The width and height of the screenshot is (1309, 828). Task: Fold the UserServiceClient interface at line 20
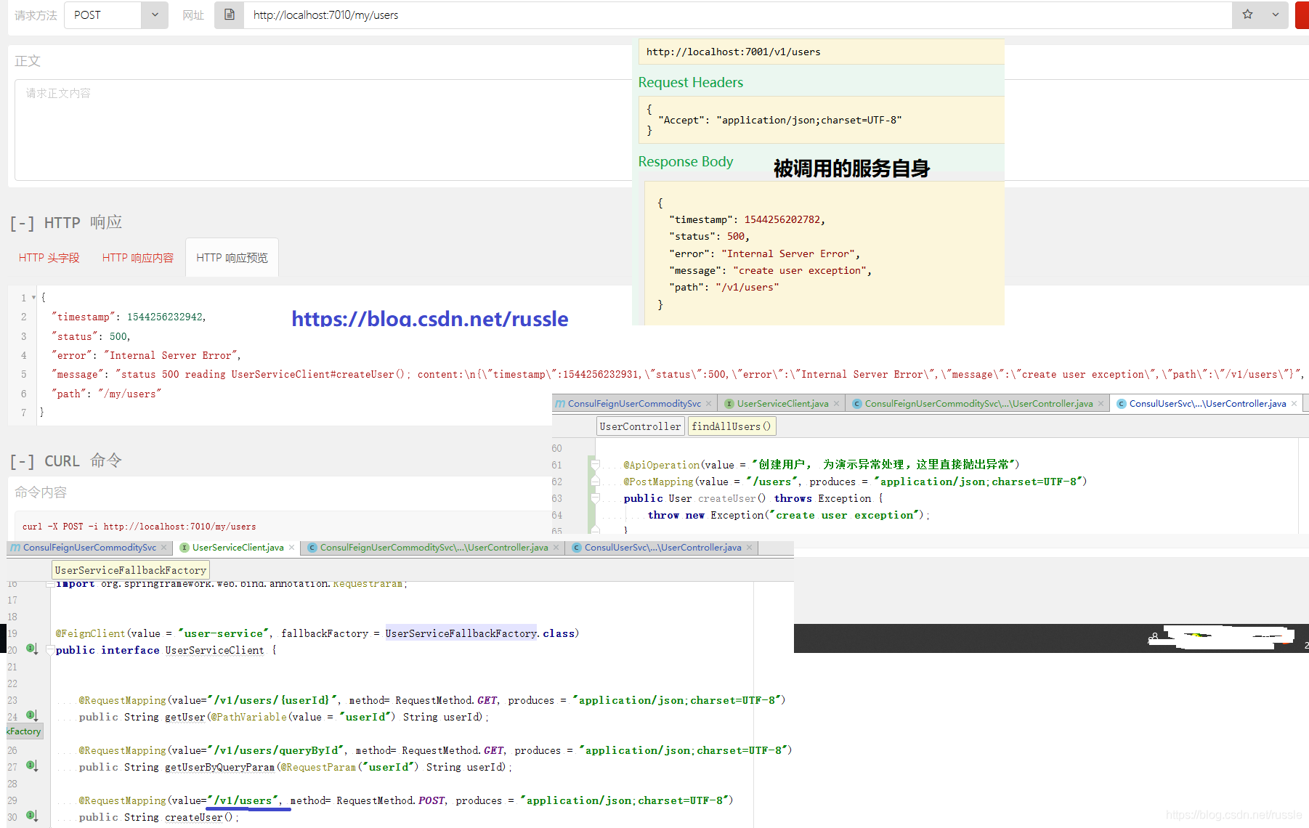[x=50, y=650]
